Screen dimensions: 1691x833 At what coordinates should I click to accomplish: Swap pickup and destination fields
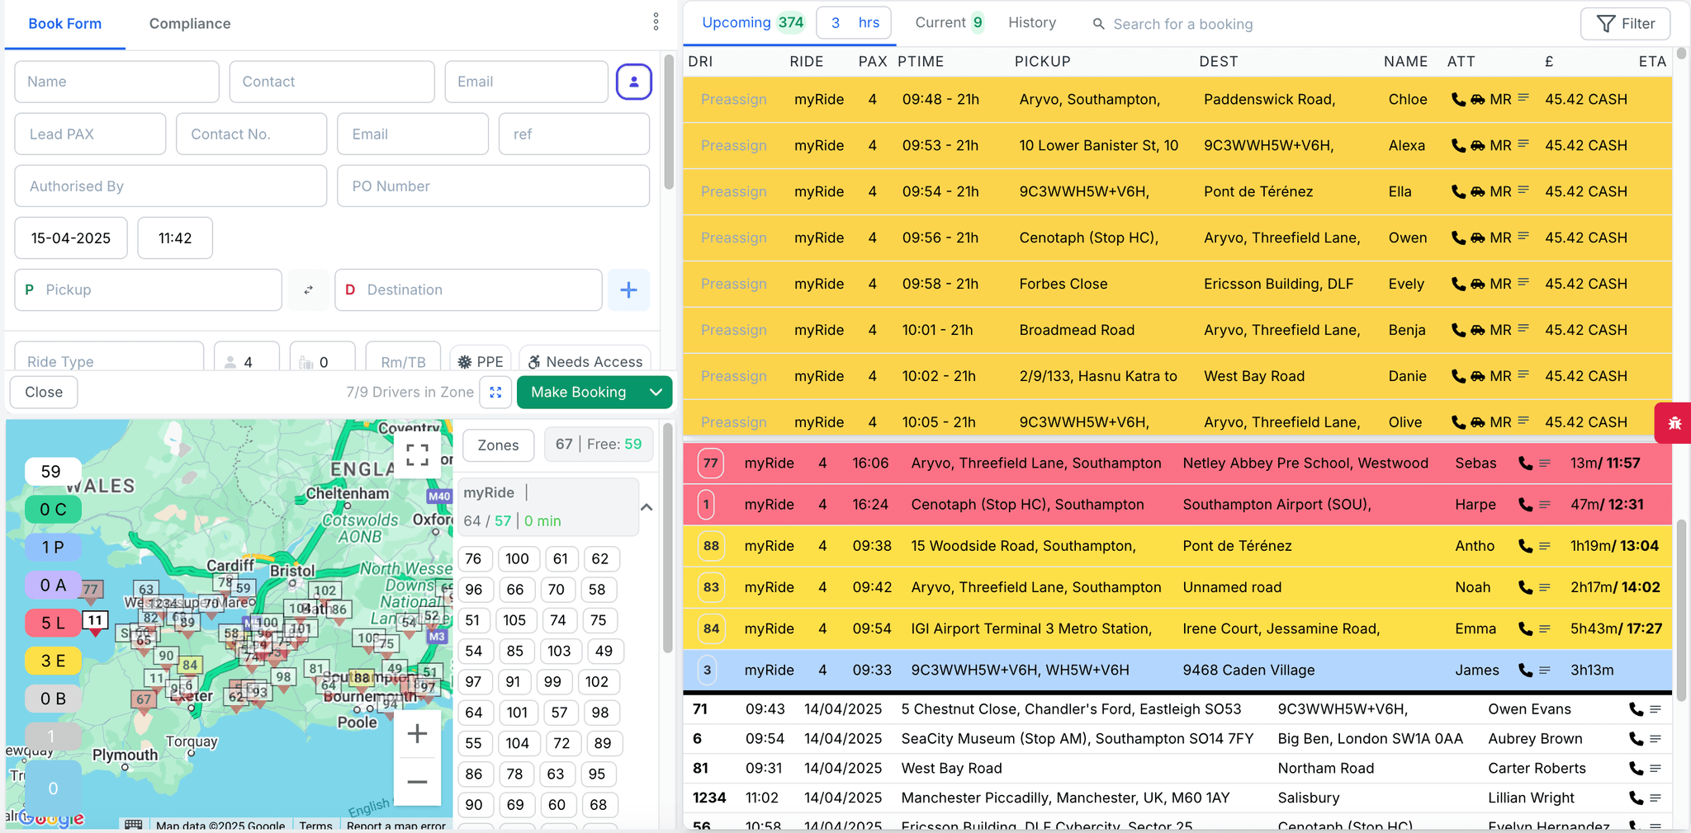pyautogui.click(x=308, y=290)
